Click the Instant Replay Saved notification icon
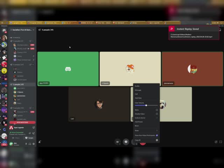Image resolution: width=224 pixels, height=168 pixels. pyautogui.click(x=171, y=29)
